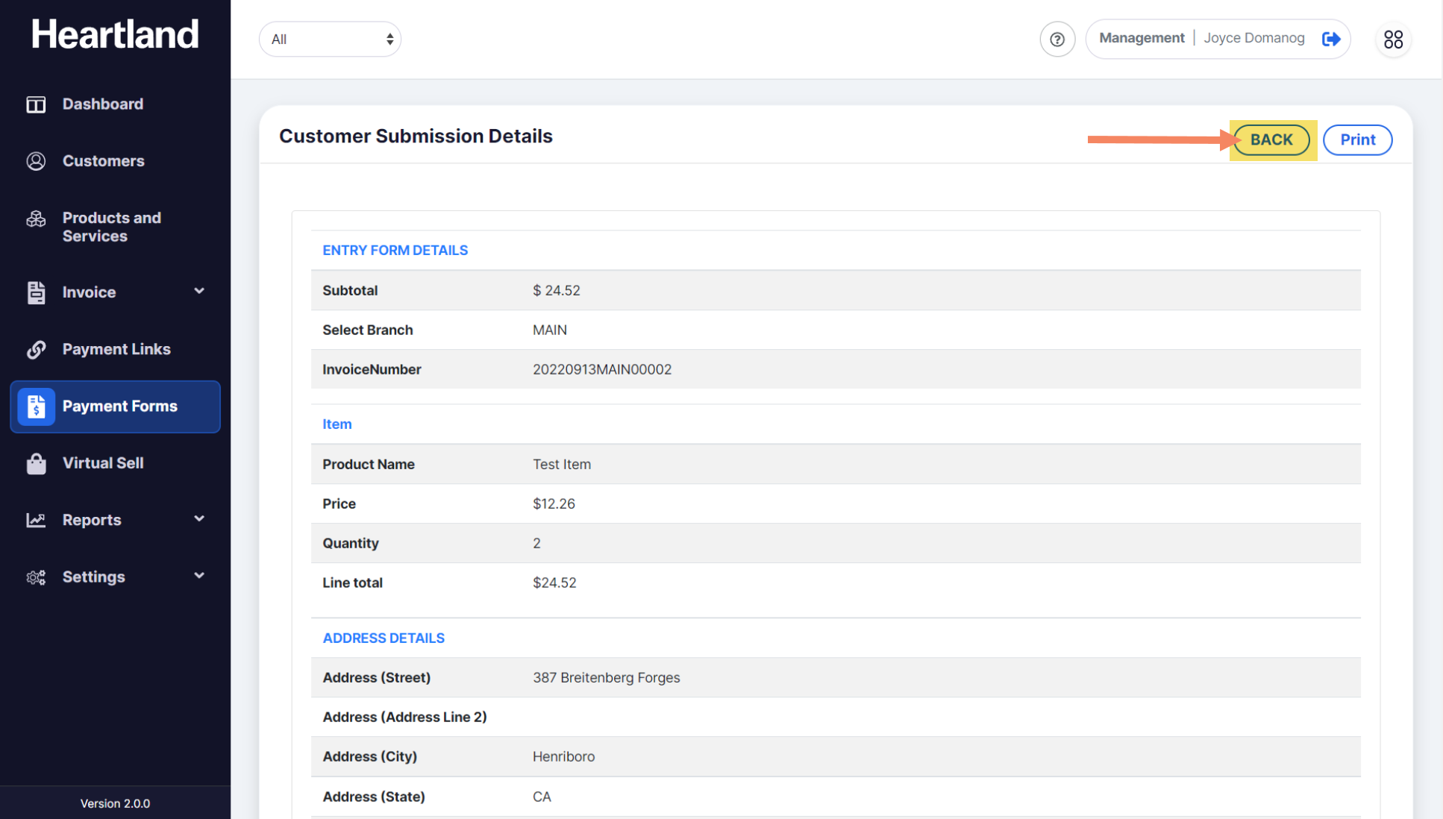Click the Quantity value 2
The image size is (1443, 819).
click(536, 543)
